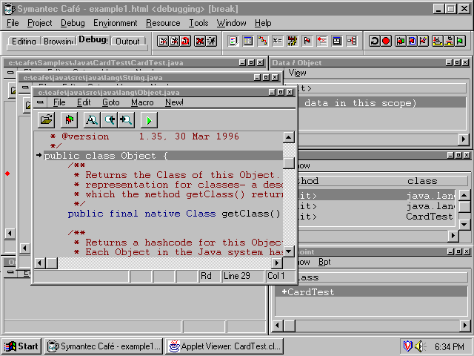Click the source document icon in the main toolbar

[x=233, y=41]
